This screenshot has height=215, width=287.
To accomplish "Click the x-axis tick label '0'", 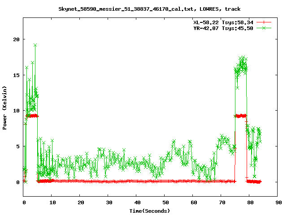I will pos(24,202).
